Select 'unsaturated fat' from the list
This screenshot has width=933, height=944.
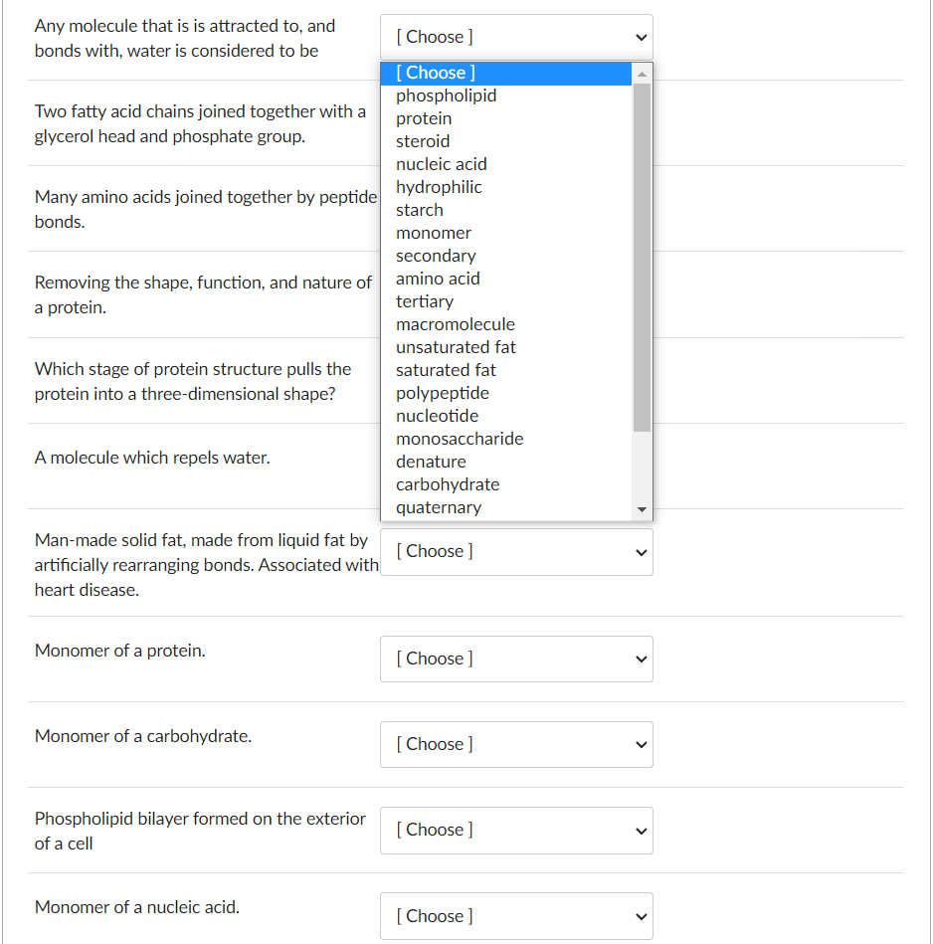506,347
